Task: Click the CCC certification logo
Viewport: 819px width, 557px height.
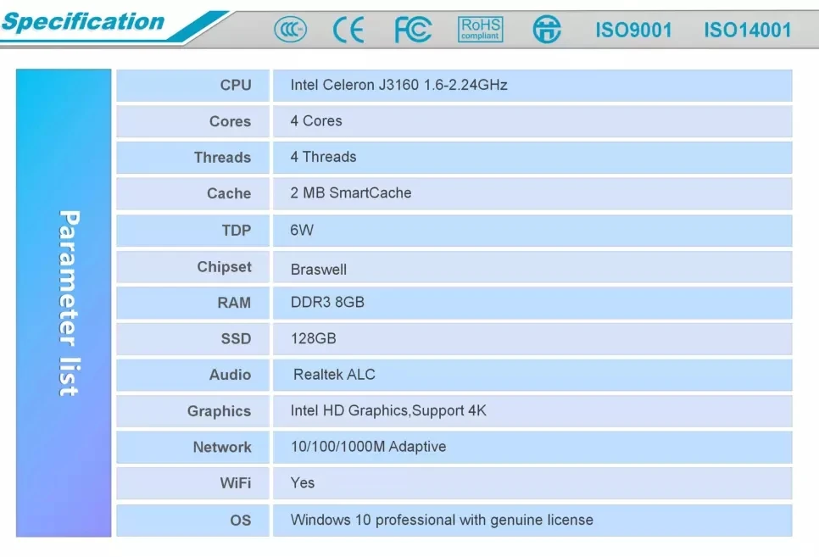Action: pos(291,30)
